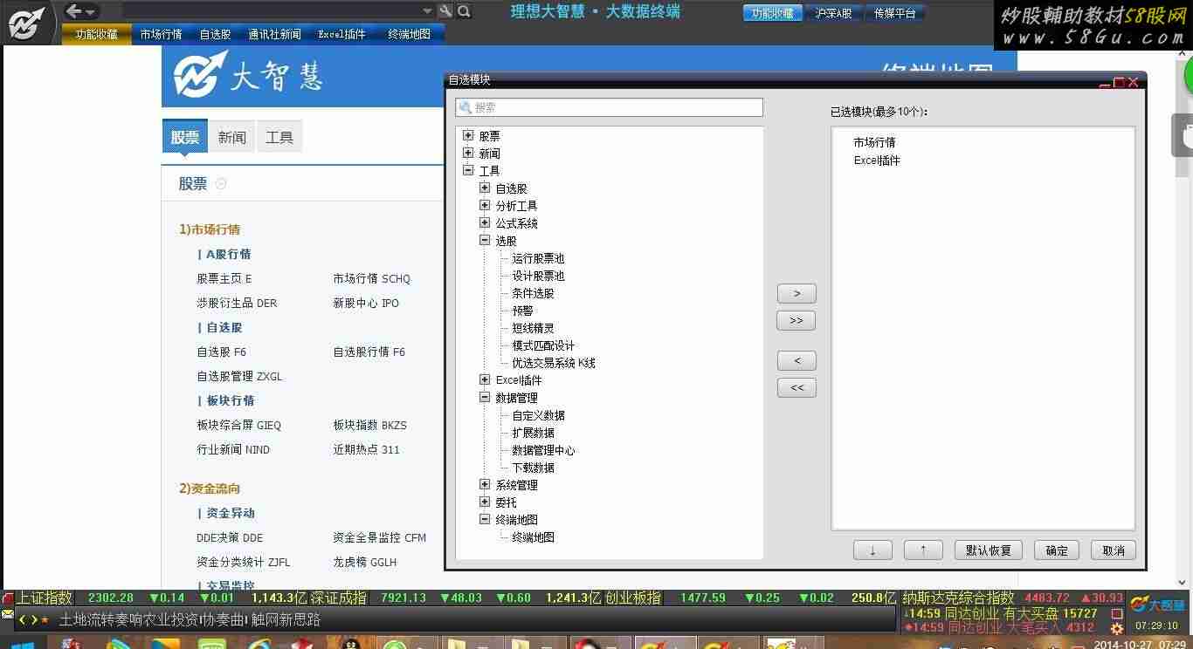Click news ticker previous arrow
The image size is (1193, 649).
[x=23, y=619]
